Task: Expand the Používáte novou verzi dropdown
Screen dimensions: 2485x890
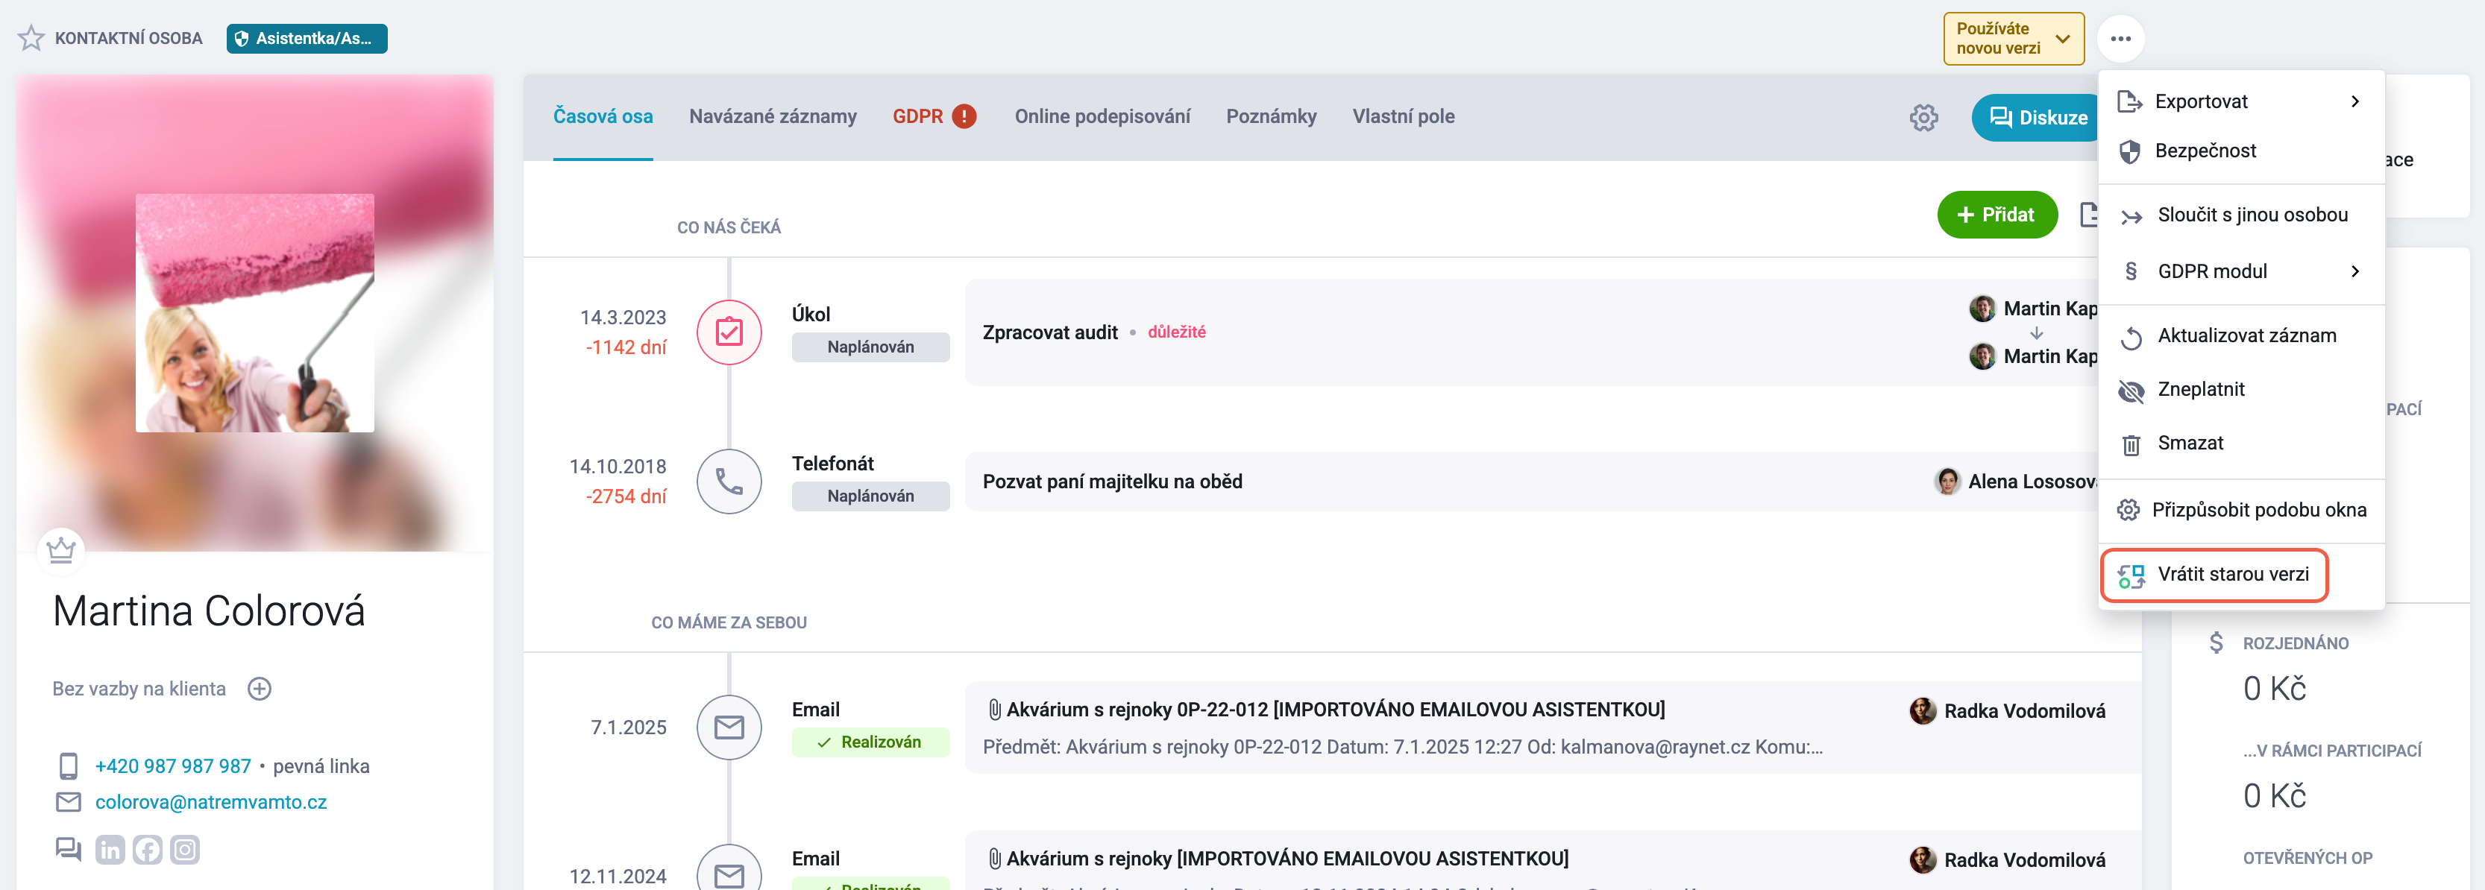Action: coord(2013,39)
